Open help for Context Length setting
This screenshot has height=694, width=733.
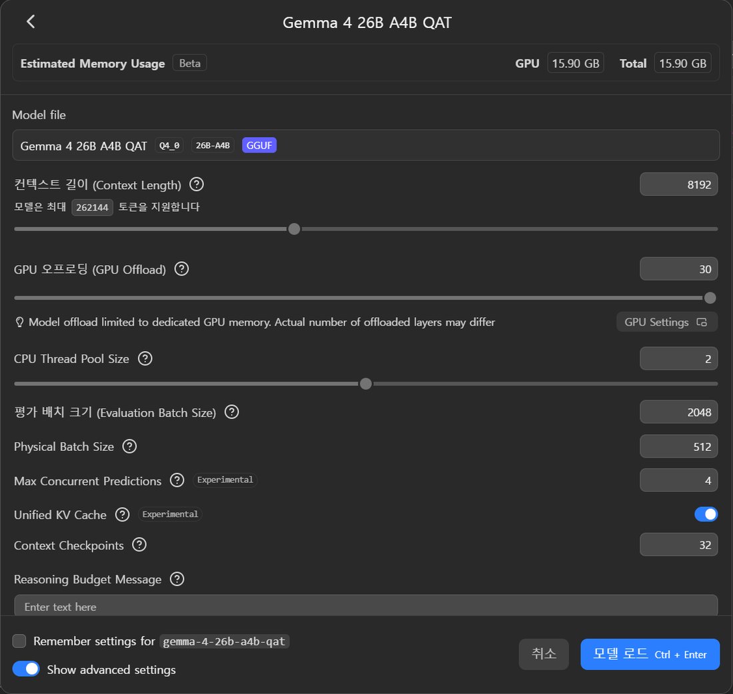(x=197, y=184)
